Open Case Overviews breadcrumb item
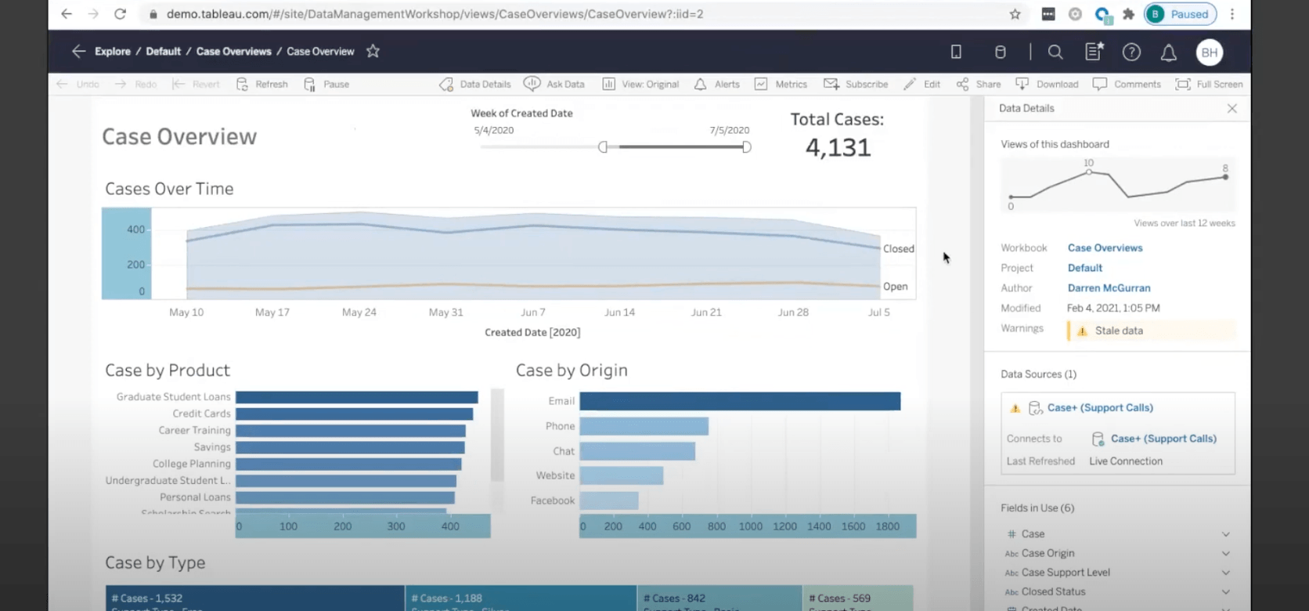The image size is (1309, 611). (233, 52)
